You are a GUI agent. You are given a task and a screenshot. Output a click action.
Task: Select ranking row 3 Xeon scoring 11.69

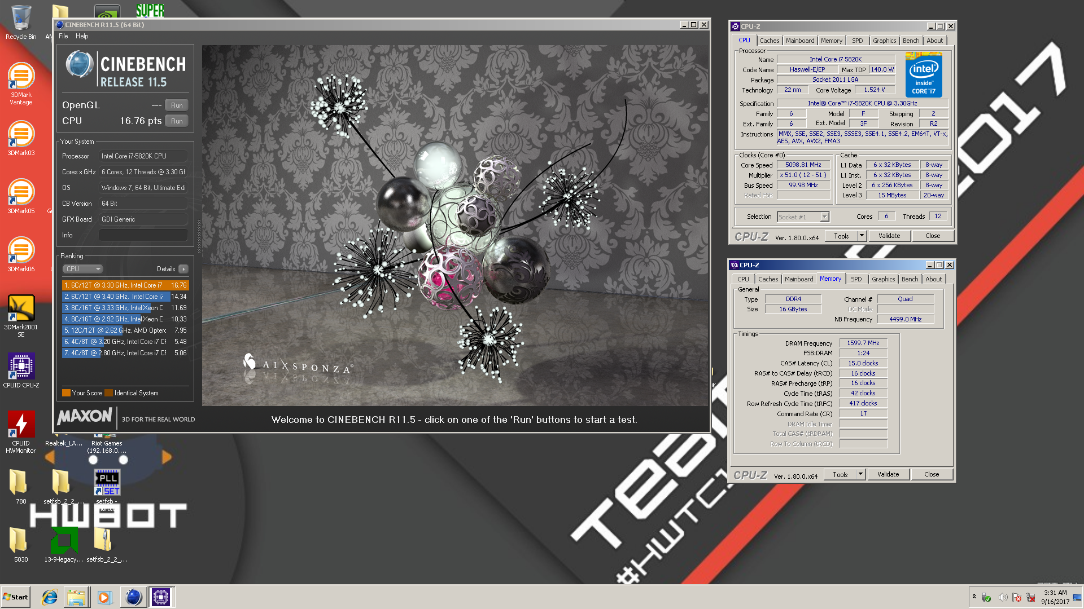click(125, 308)
